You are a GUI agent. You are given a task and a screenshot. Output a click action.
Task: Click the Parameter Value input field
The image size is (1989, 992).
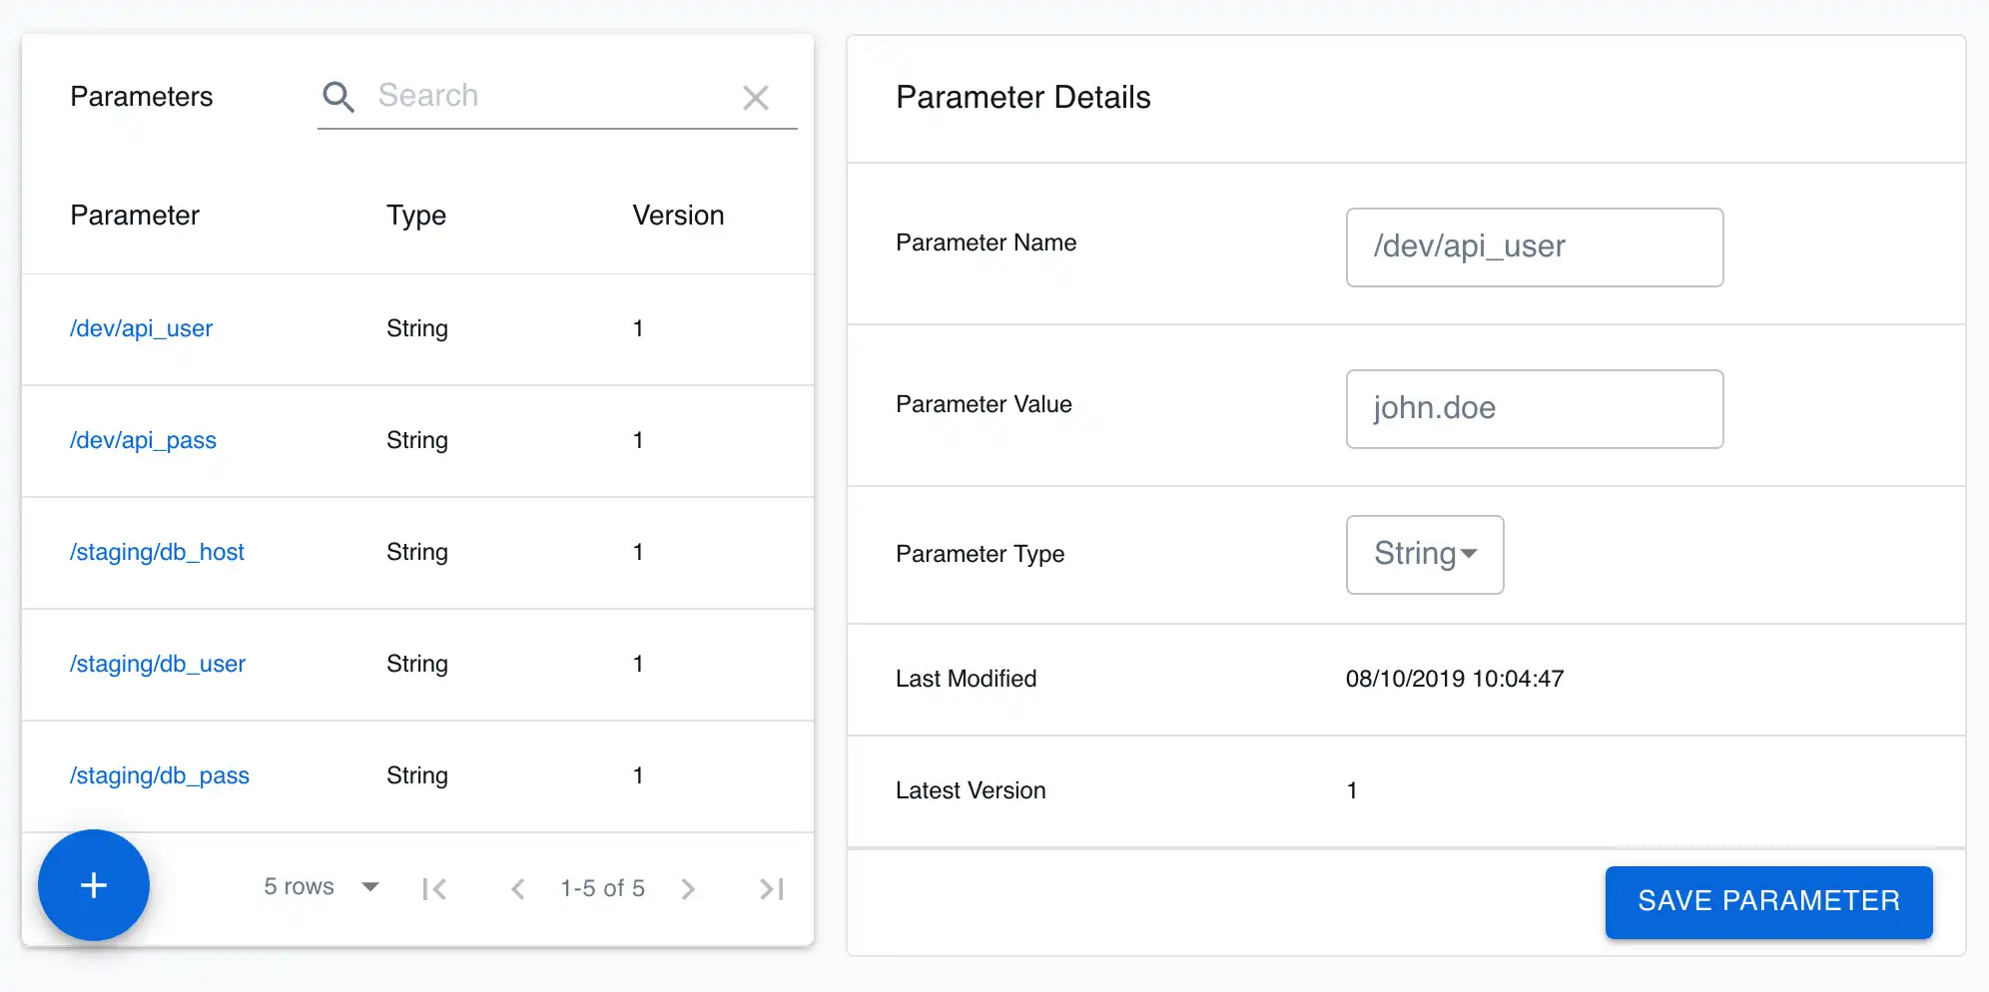pos(1534,408)
